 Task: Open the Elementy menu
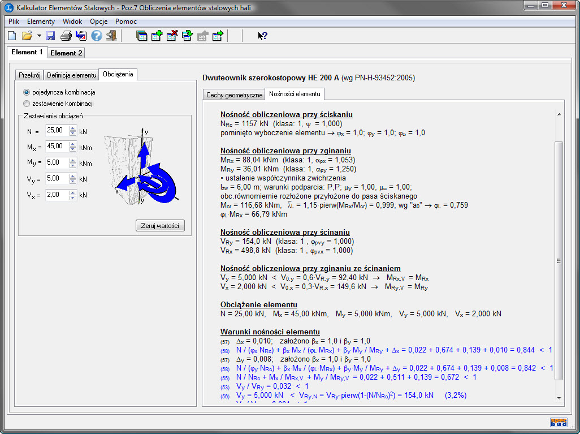tap(41, 22)
